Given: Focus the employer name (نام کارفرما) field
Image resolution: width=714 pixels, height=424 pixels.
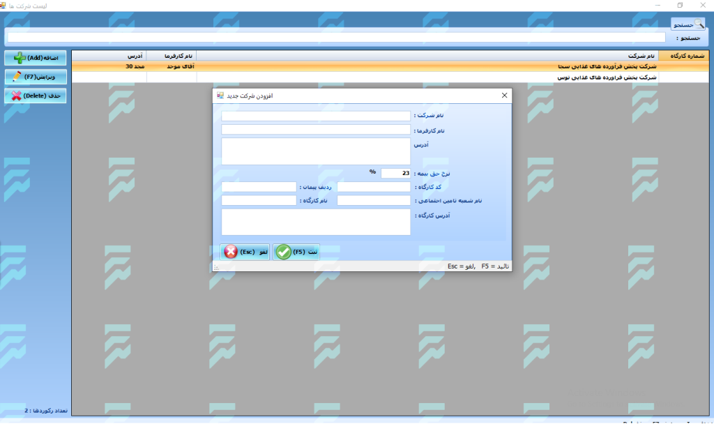Looking at the screenshot, I should pyautogui.click(x=316, y=130).
